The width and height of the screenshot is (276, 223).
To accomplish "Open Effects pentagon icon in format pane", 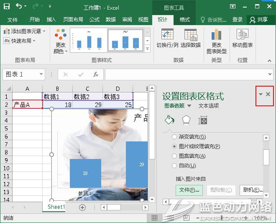I will pos(186,120).
